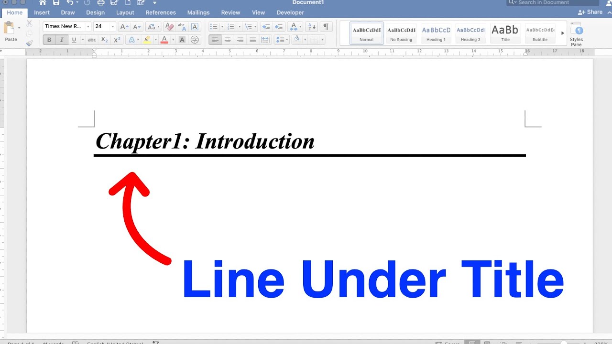Apply the Title style
Viewport: 612px width, 344px height.
(x=505, y=33)
